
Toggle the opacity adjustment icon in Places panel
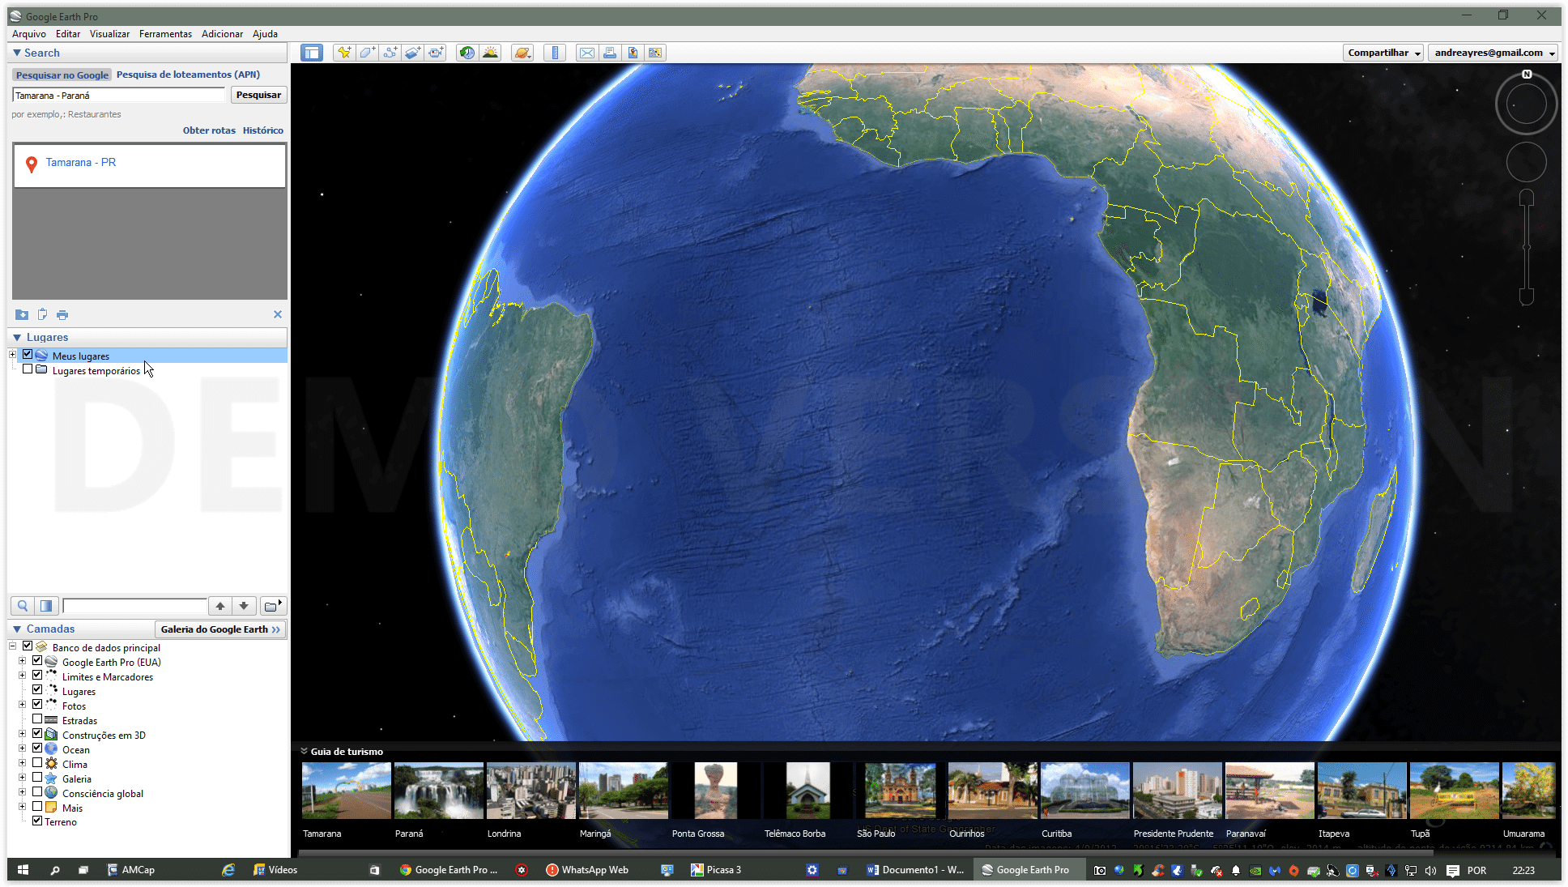pos(46,606)
